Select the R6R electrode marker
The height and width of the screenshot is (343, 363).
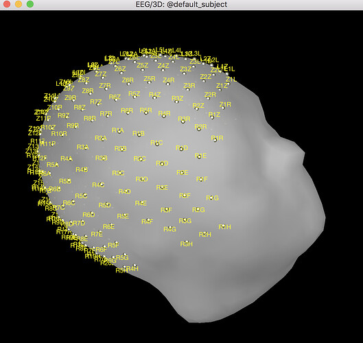[x=127, y=110]
